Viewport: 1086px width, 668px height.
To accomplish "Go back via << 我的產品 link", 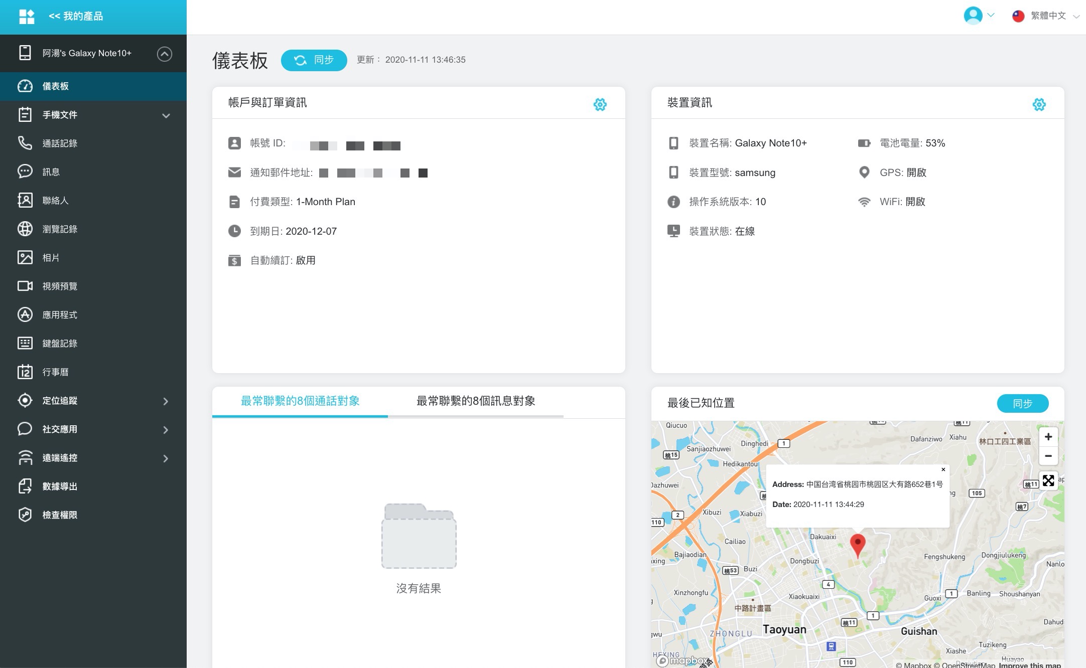I will tap(76, 16).
